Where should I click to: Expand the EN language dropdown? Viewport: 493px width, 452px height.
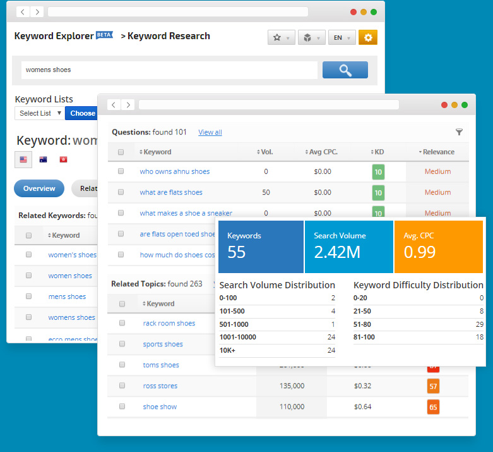(342, 38)
